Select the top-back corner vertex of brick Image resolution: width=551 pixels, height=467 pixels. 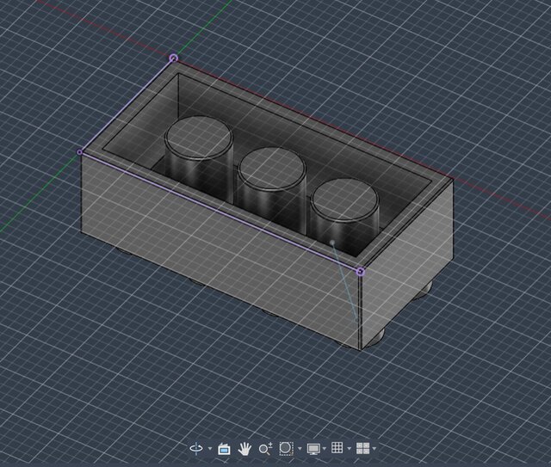[x=173, y=58]
